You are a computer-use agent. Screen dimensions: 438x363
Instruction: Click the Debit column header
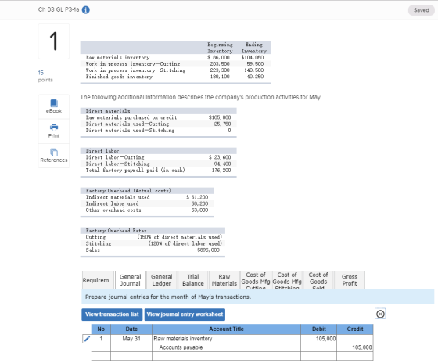tap(319, 329)
